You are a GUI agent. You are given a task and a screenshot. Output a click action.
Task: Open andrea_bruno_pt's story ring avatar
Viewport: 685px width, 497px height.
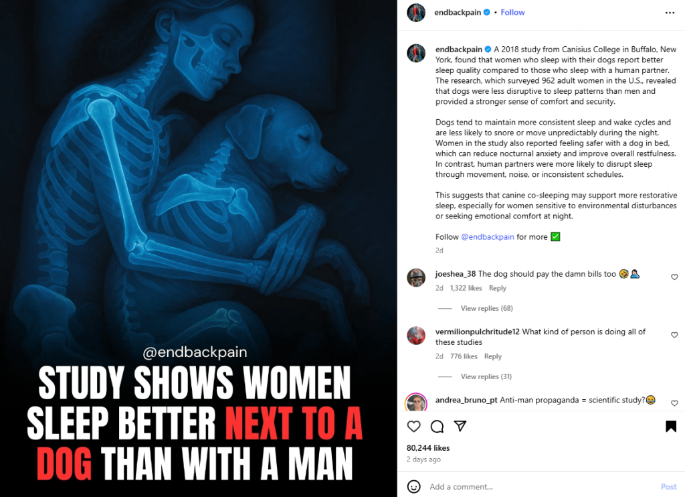(416, 403)
